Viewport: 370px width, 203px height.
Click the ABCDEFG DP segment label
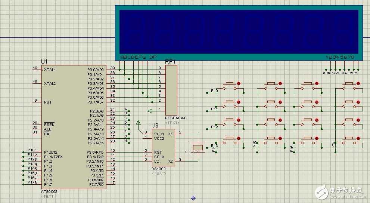click(138, 57)
